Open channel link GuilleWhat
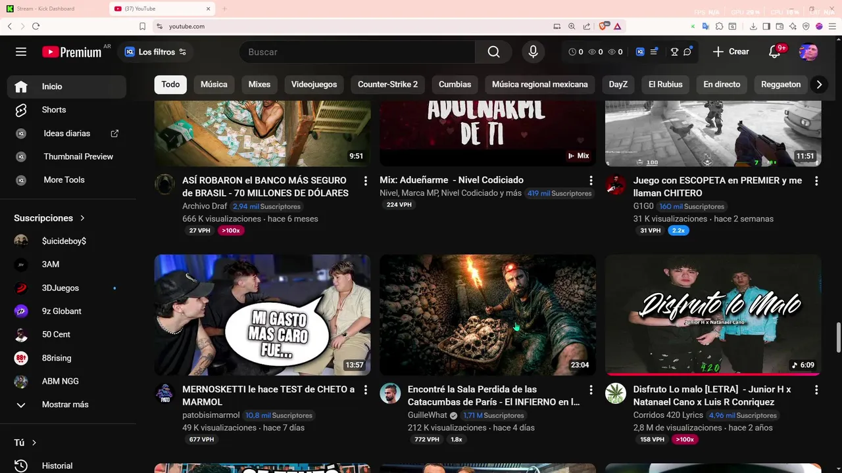The image size is (842, 473). pos(427,415)
